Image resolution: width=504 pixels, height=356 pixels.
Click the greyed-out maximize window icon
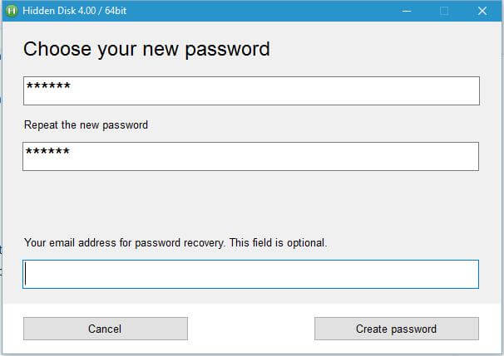pos(444,11)
